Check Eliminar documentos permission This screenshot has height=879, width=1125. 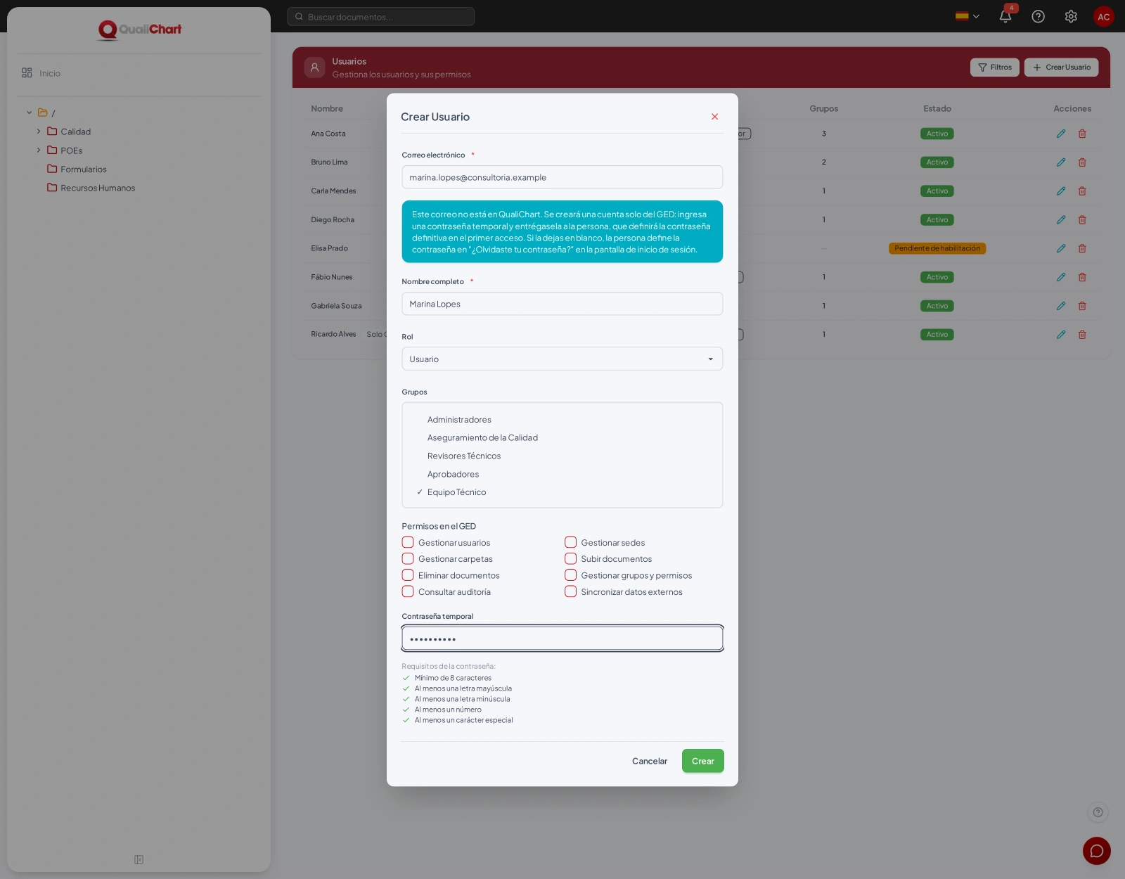(408, 575)
